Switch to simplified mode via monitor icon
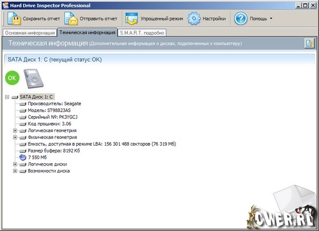 point(132,18)
